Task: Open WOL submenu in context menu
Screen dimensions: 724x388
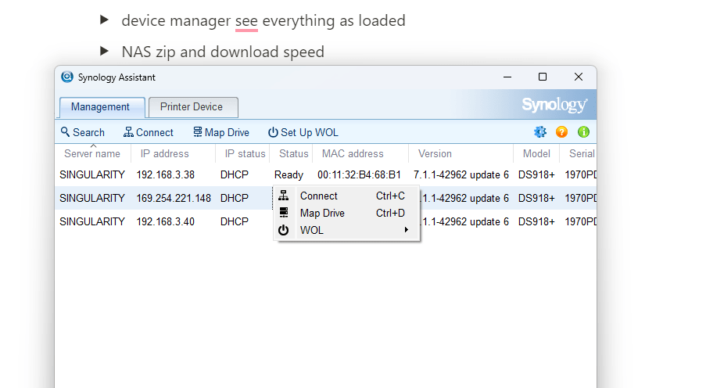Action: click(x=347, y=230)
